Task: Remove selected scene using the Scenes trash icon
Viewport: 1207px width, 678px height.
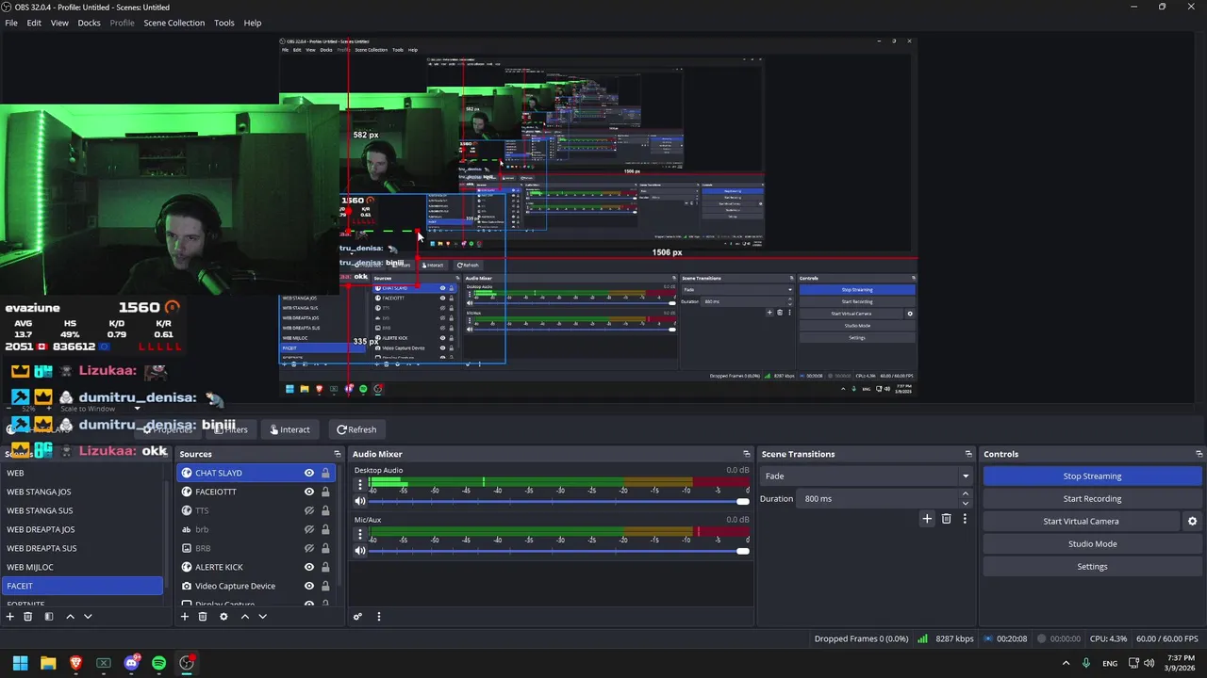Action: [28, 617]
